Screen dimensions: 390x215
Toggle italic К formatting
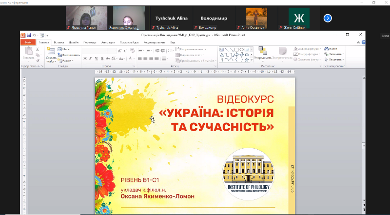(x=90, y=59)
